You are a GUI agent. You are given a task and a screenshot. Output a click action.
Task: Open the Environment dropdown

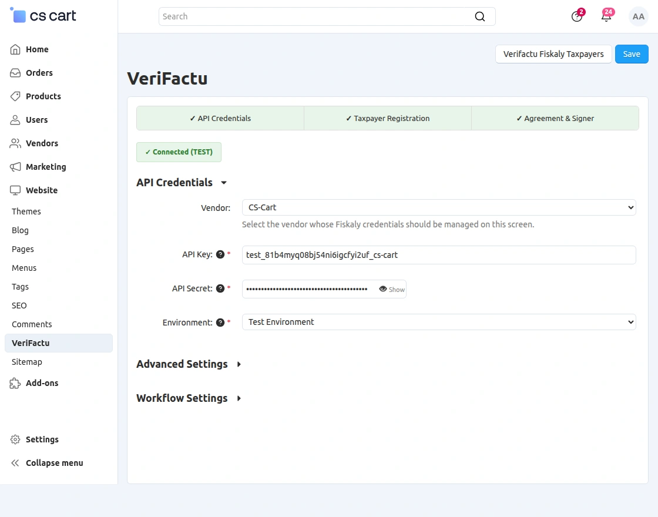[x=439, y=322]
